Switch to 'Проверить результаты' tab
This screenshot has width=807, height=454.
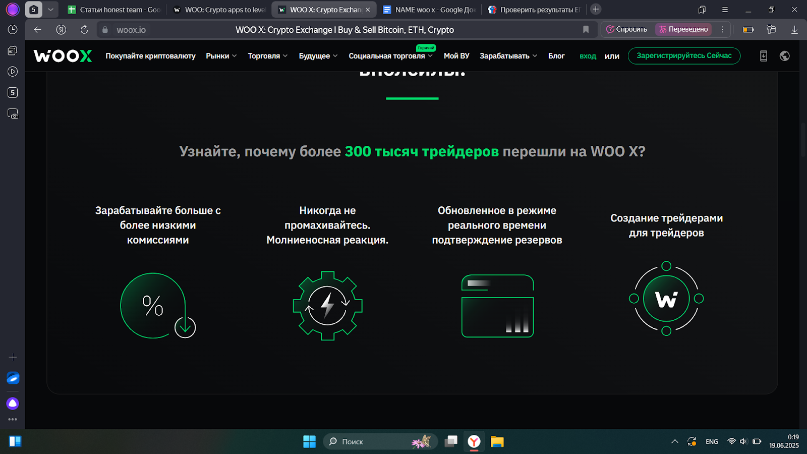(534, 10)
